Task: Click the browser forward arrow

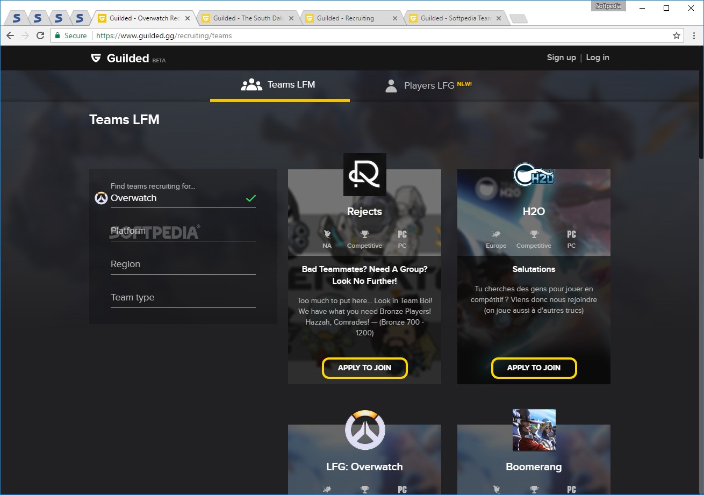Action: (25, 35)
